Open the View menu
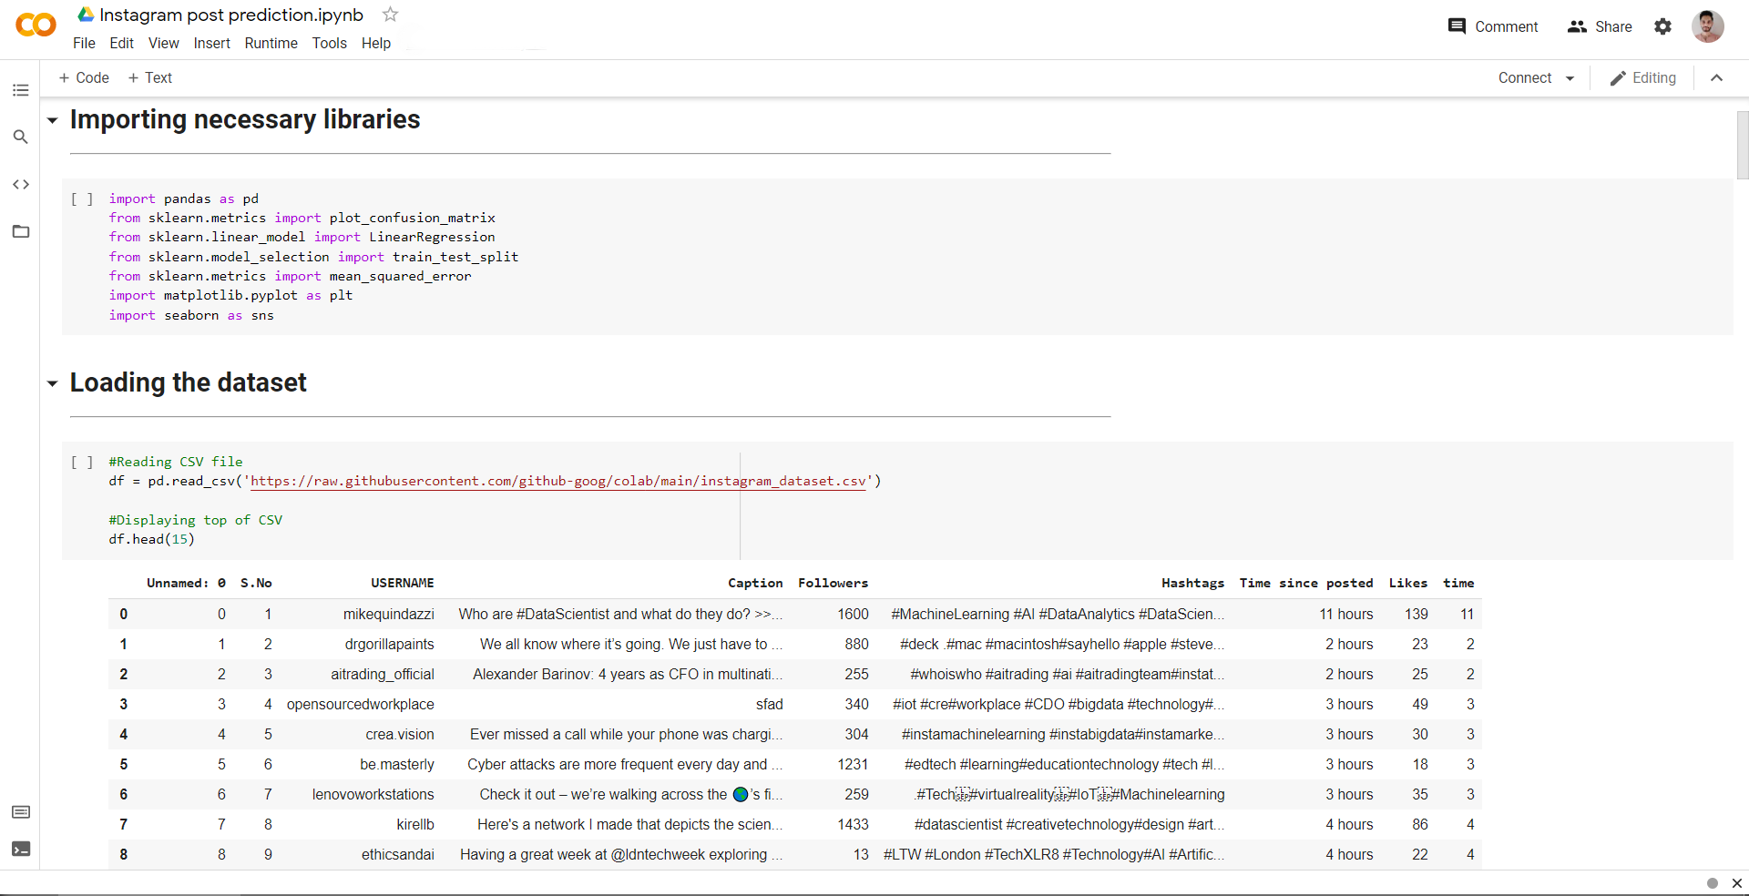The image size is (1749, 896). (x=164, y=43)
